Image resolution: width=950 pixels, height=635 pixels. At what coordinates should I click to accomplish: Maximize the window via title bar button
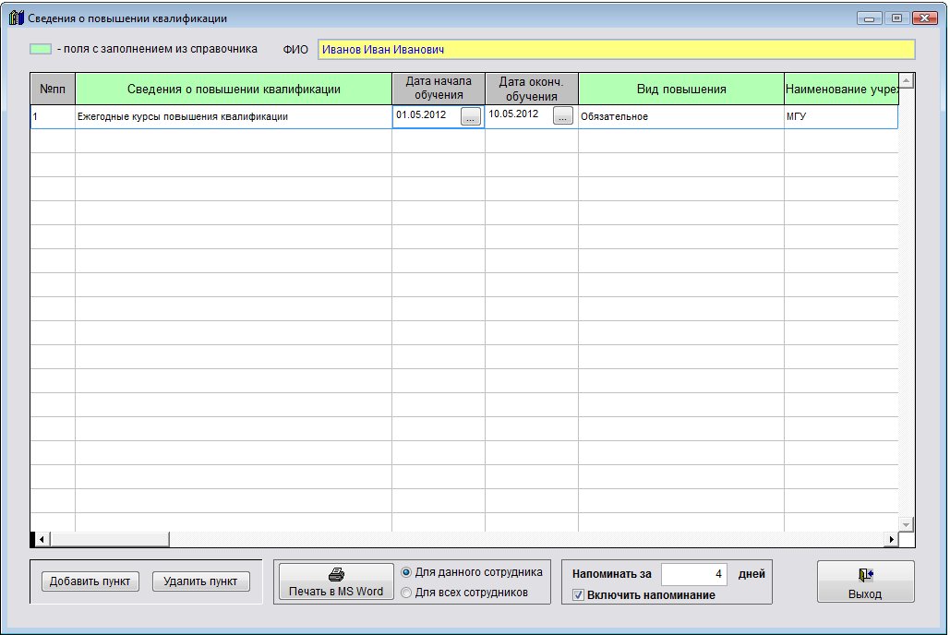(x=896, y=18)
